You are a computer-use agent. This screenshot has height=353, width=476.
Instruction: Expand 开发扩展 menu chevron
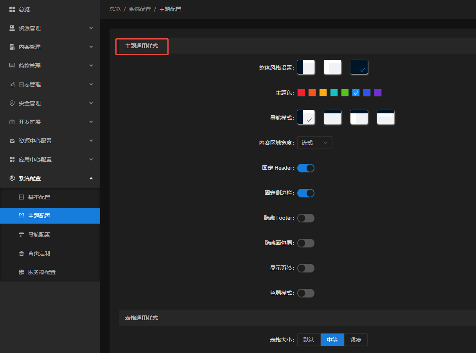point(91,122)
